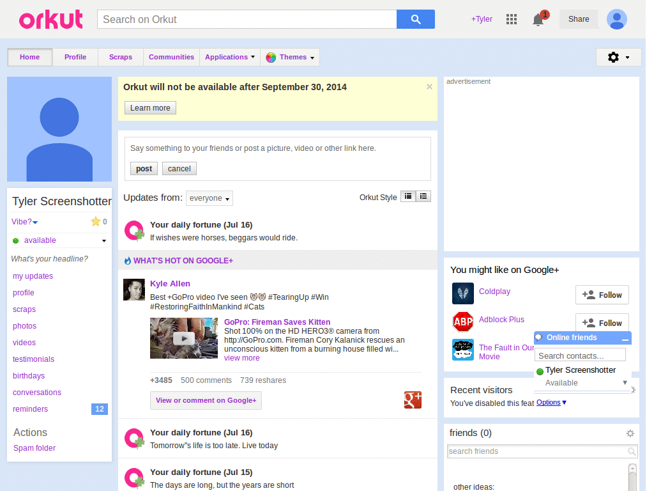
Task: Open photos in sidebar
Action: coord(25,326)
